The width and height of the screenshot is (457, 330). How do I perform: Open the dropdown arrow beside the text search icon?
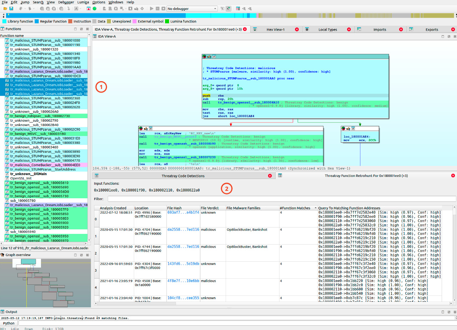click(81, 9)
